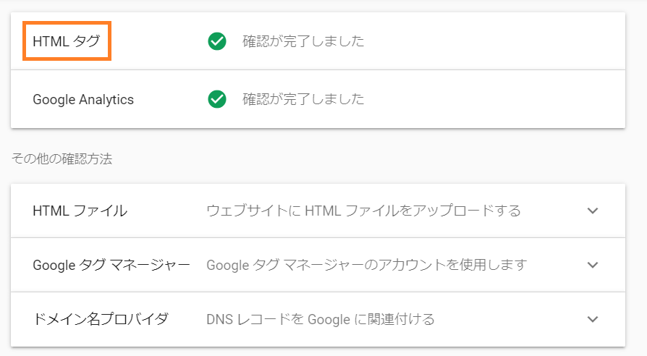Click Google タグ マネージャーのアカウントを使用します description
647x356 pixels.
click(367, 265)
